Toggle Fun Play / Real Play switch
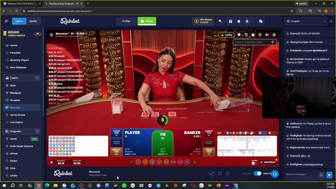The width and height of the screenshot is (336, 189). pos(258,174)
